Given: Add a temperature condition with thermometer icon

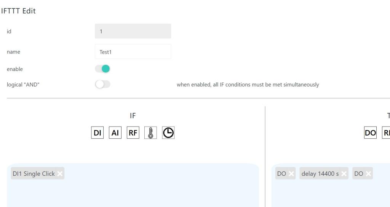Looking at the screenshot, I should click(150, 132).
